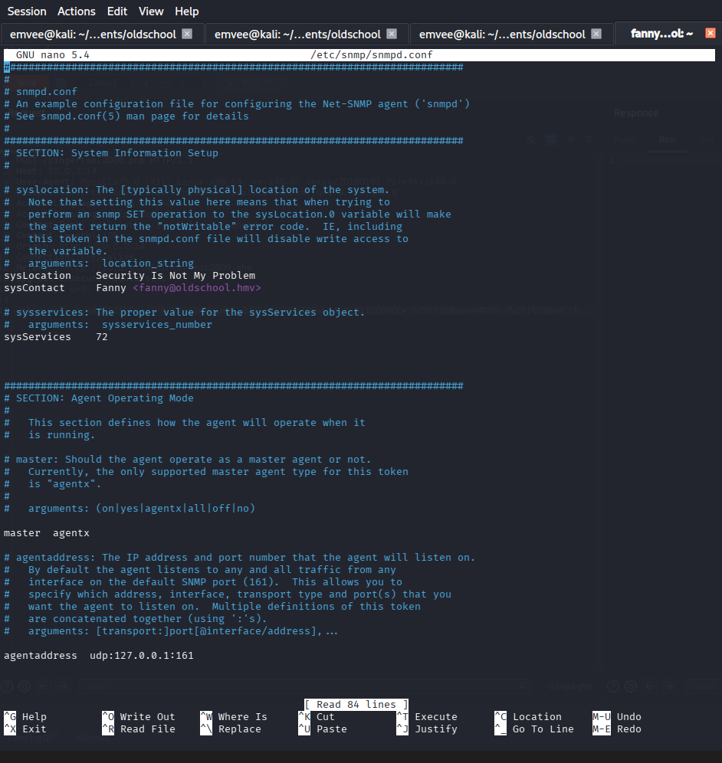
Task: Click the ^O Write Out shortcut
Action: click(139, 717)
